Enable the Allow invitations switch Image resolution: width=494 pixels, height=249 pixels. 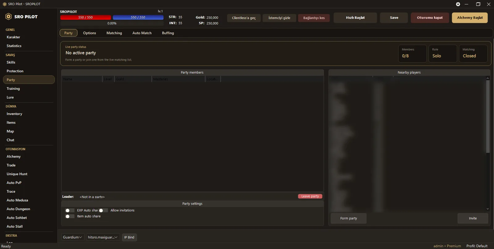click(x=103, y=210)
